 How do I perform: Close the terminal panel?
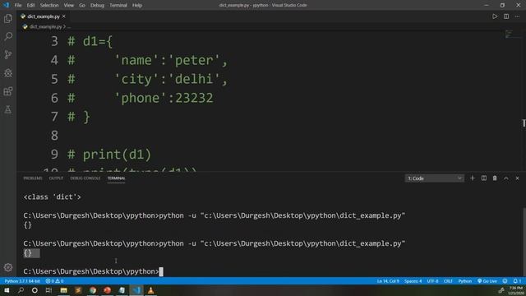click(x=517, y=178)
